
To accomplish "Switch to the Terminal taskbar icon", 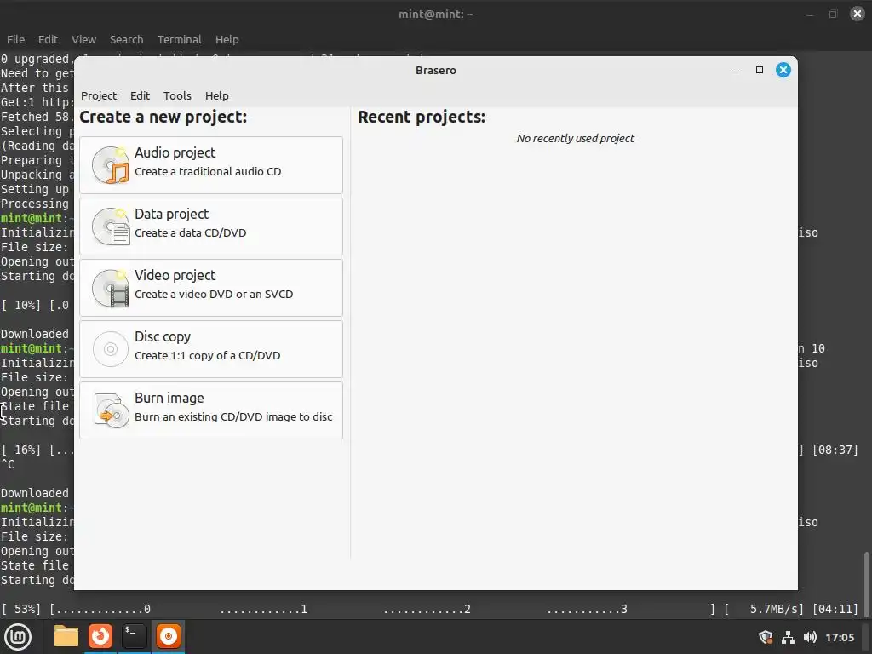I will [x=134, y=636].
